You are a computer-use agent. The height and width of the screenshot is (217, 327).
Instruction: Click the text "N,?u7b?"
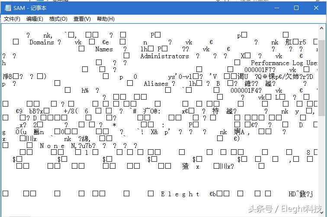point(83,146)
